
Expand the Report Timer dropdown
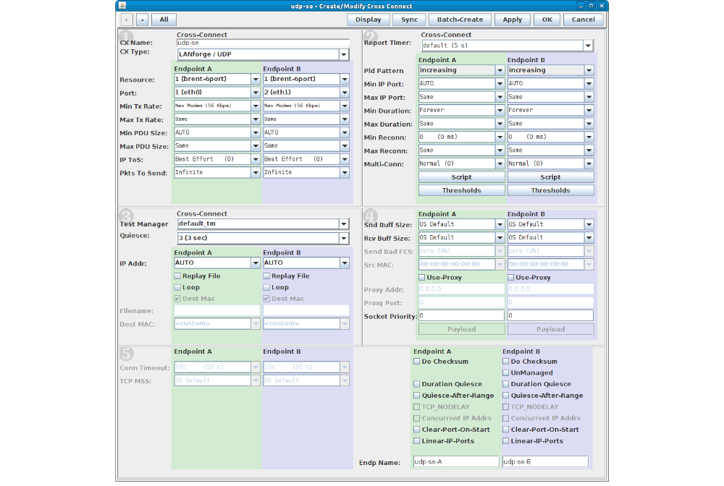point(588,46)
